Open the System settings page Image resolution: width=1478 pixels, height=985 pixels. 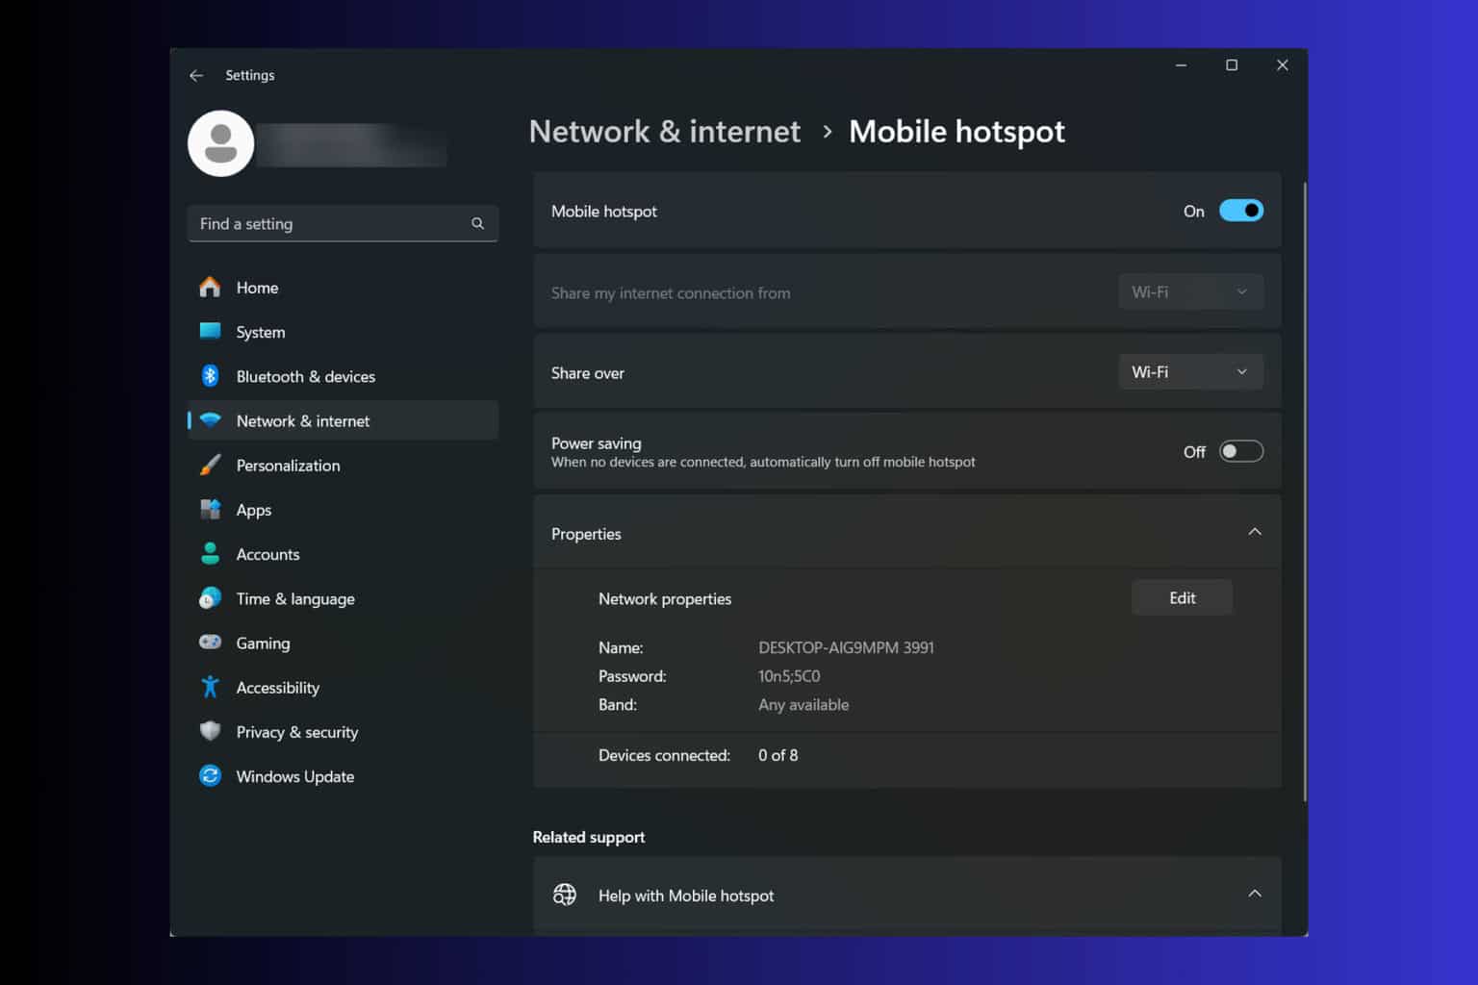coord(344,332)
